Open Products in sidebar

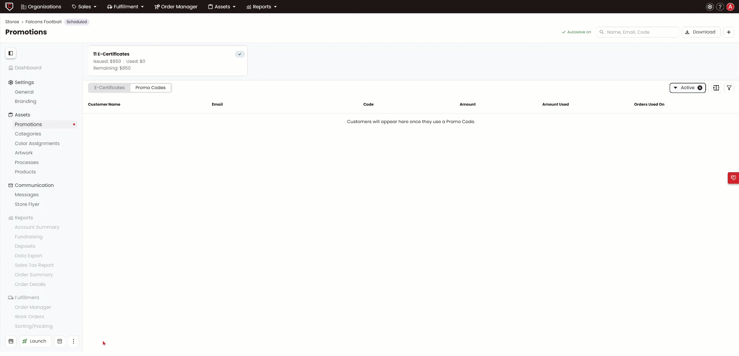(x=25, y=172)
